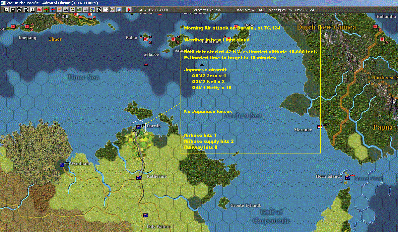
Task: Click the Dutch flag at Merauke
Action: [319, 127]
